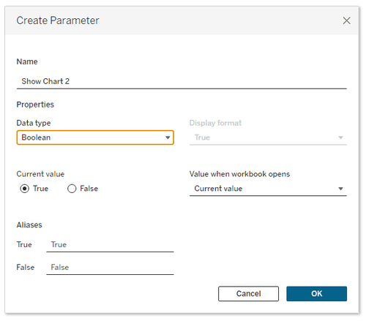
Task: Open Value when workbook opens dropdown
Action: tap(268, 189)
